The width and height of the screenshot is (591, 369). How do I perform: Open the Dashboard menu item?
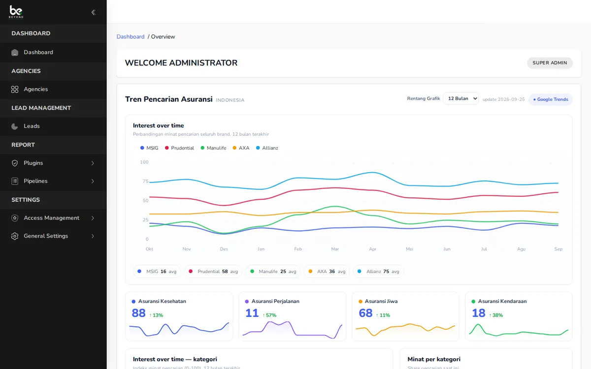tap(53, 52)
